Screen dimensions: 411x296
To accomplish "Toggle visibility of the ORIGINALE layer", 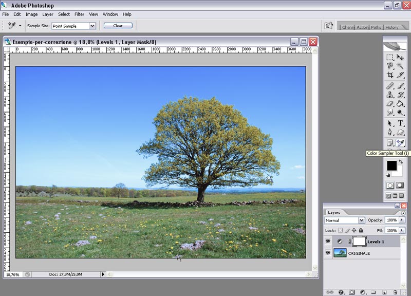I will click(328, 253).
